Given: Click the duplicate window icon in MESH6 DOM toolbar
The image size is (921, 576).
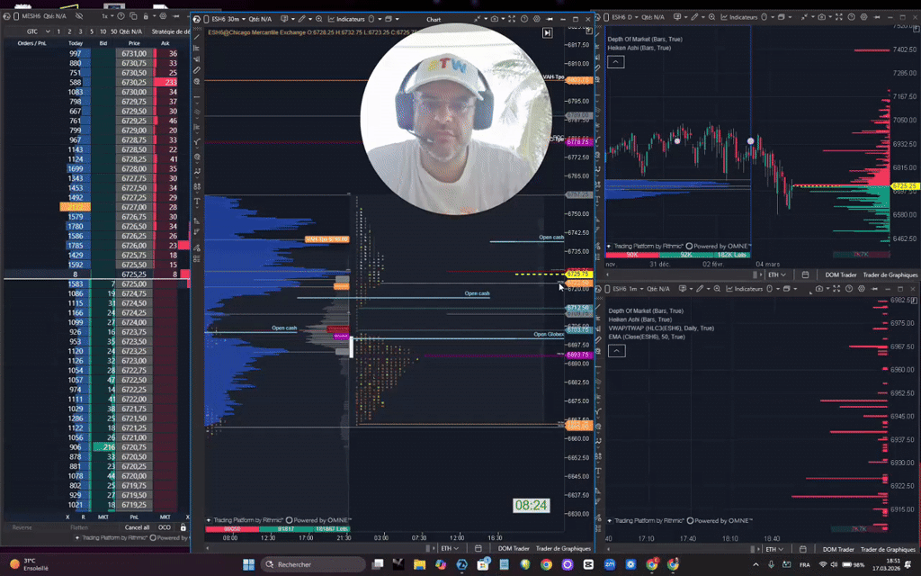Looking at the screenshot, I should [133, 16].
